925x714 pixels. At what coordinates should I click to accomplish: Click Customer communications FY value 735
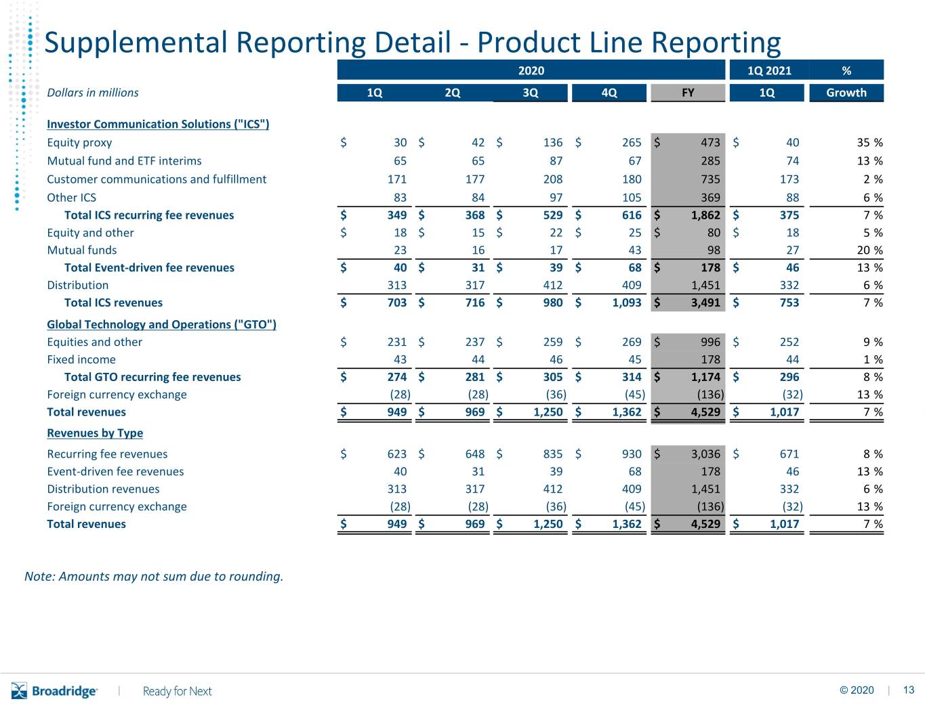pos(710,179)
